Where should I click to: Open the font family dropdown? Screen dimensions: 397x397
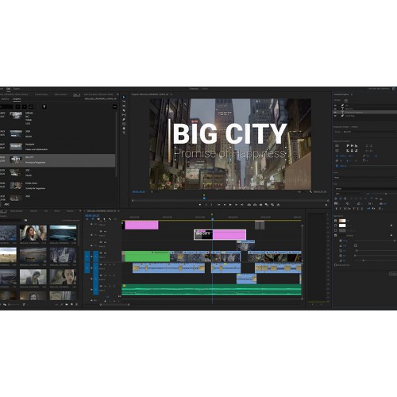point(365,189)
